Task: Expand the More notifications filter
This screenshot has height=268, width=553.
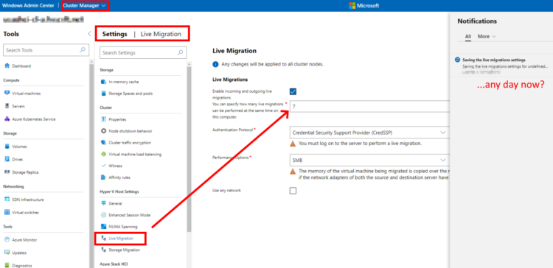Action: [487, 36]
